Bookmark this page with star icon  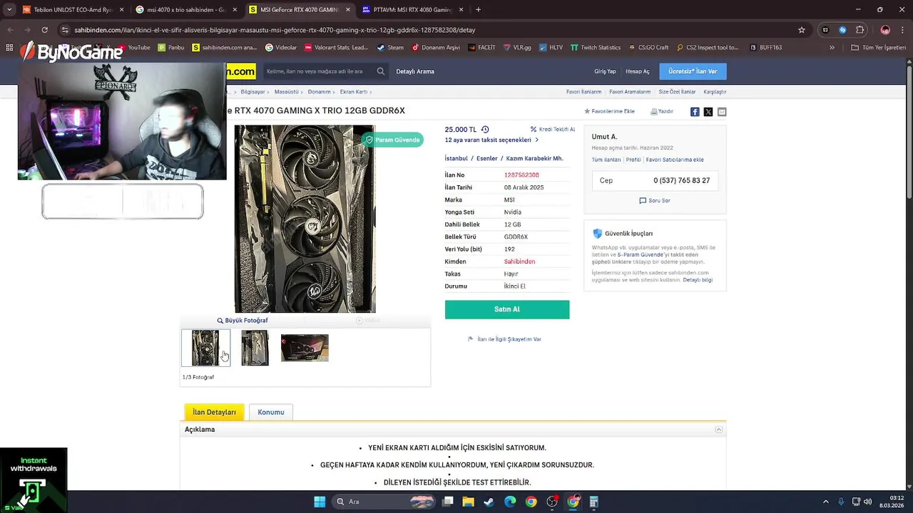pos(802,30)
